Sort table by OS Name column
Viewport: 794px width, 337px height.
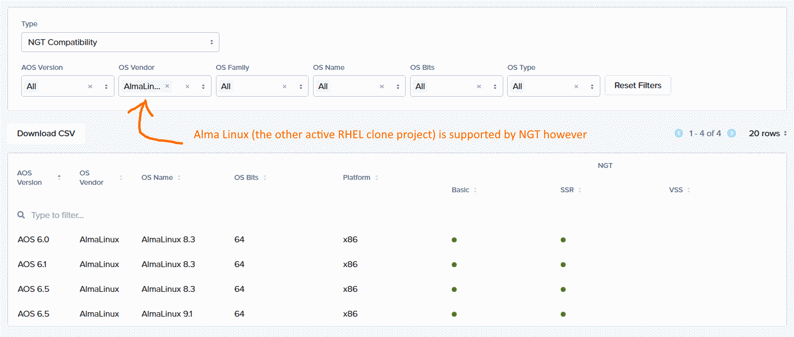click(x=179, y=177)
